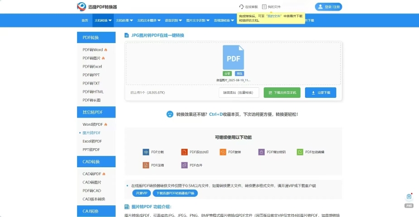The height and width of the screenshot is (217, 419).
Task: Click the PDF在线编辑 icon
Action: pyautogui.click(x=300, y=152)
